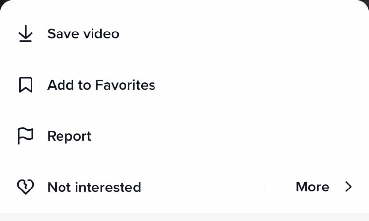Select the "Report" text
This screenshot has width=369, height=221.
click(x=69, y=136)
